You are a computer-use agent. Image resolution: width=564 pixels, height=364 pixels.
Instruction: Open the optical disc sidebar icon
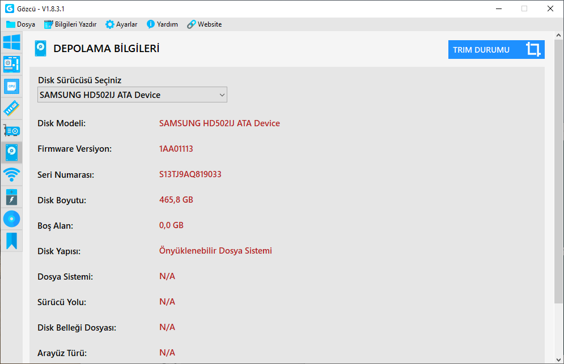pos(11,219)
